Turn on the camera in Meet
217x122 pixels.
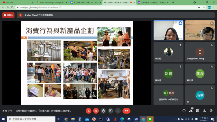(96, 111)
